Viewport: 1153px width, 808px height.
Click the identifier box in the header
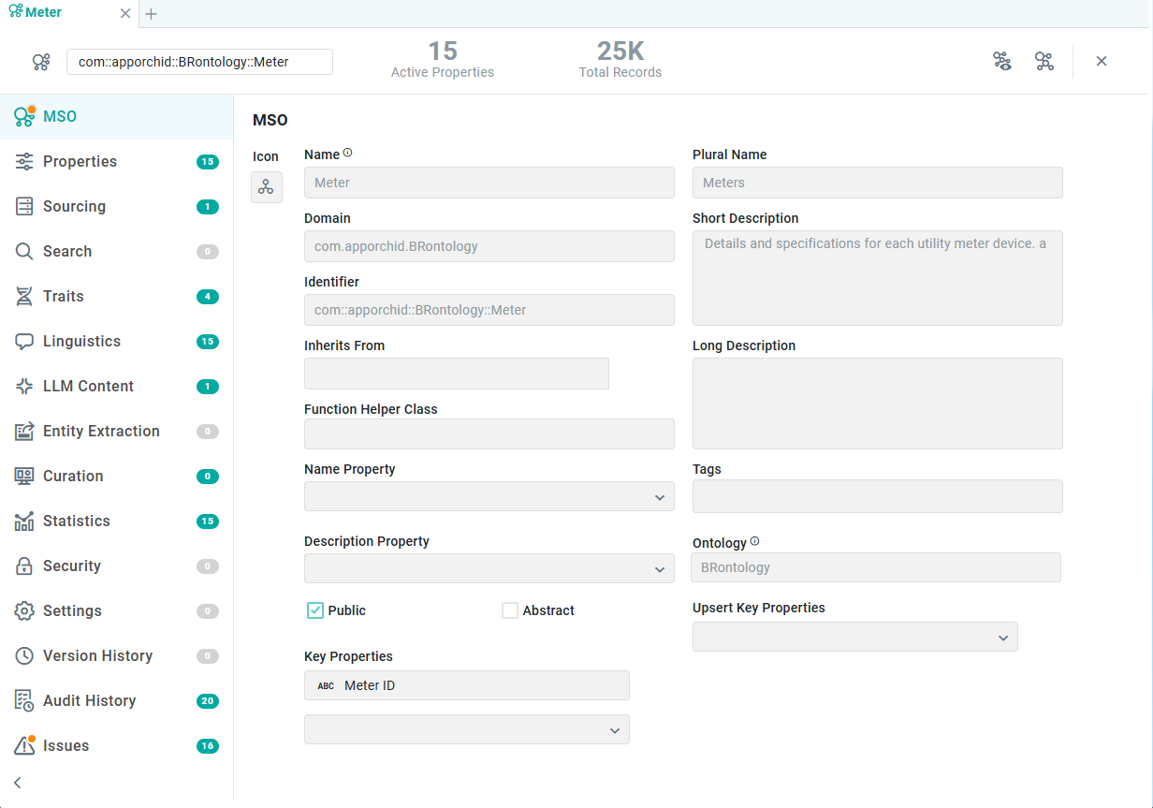click(x=199, y=62)
